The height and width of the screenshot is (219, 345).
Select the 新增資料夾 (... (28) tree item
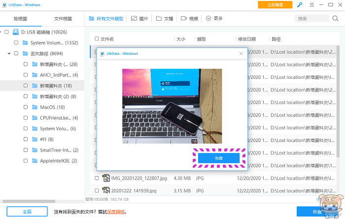tap(59, 64)
